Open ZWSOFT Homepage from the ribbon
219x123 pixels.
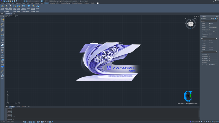[x=24, y=8]
